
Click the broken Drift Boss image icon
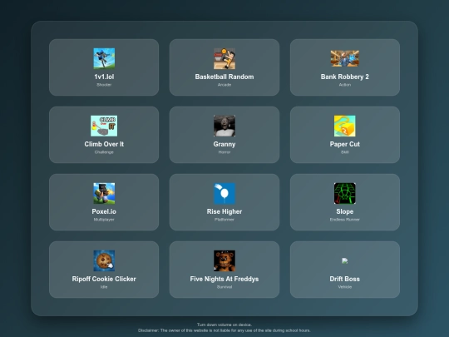345,260
